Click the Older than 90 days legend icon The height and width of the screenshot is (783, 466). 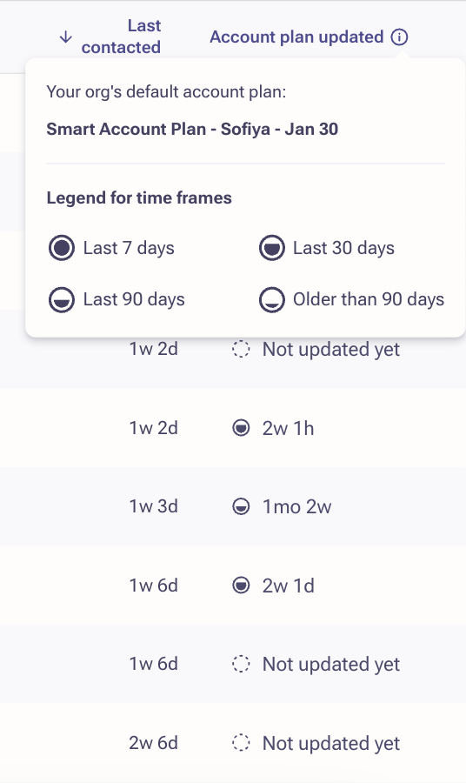[272, 299]
